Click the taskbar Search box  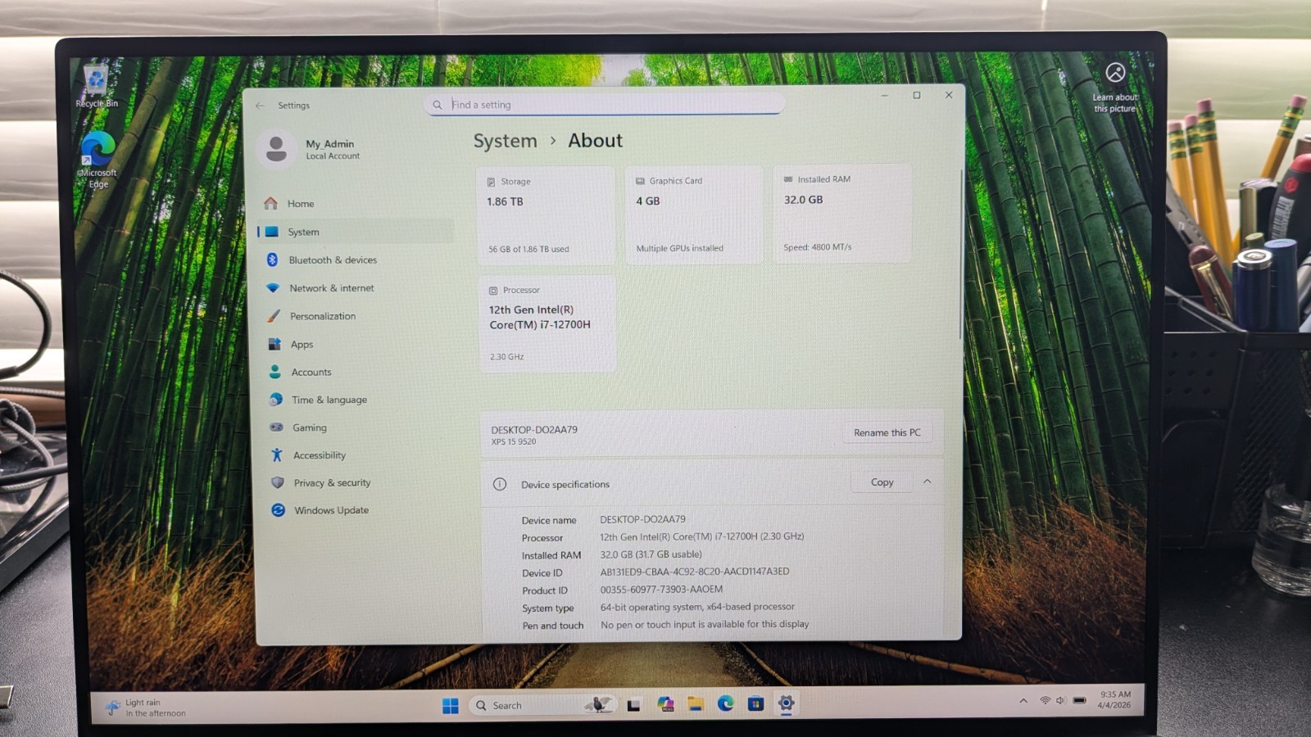click(541, 705)
